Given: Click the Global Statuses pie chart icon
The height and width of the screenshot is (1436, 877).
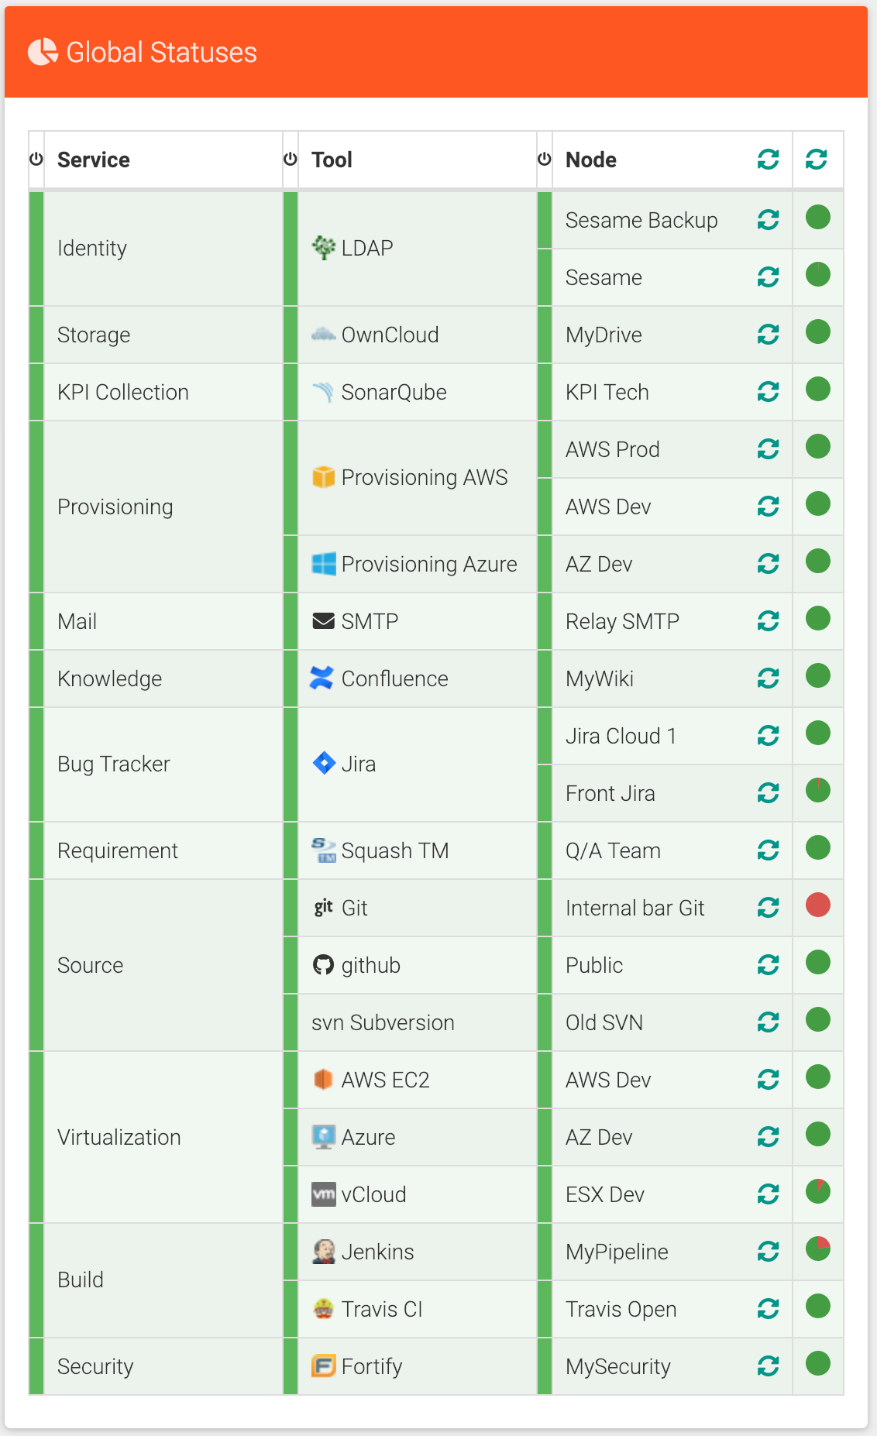Looking at the screenshot, I should coord(43,52).
